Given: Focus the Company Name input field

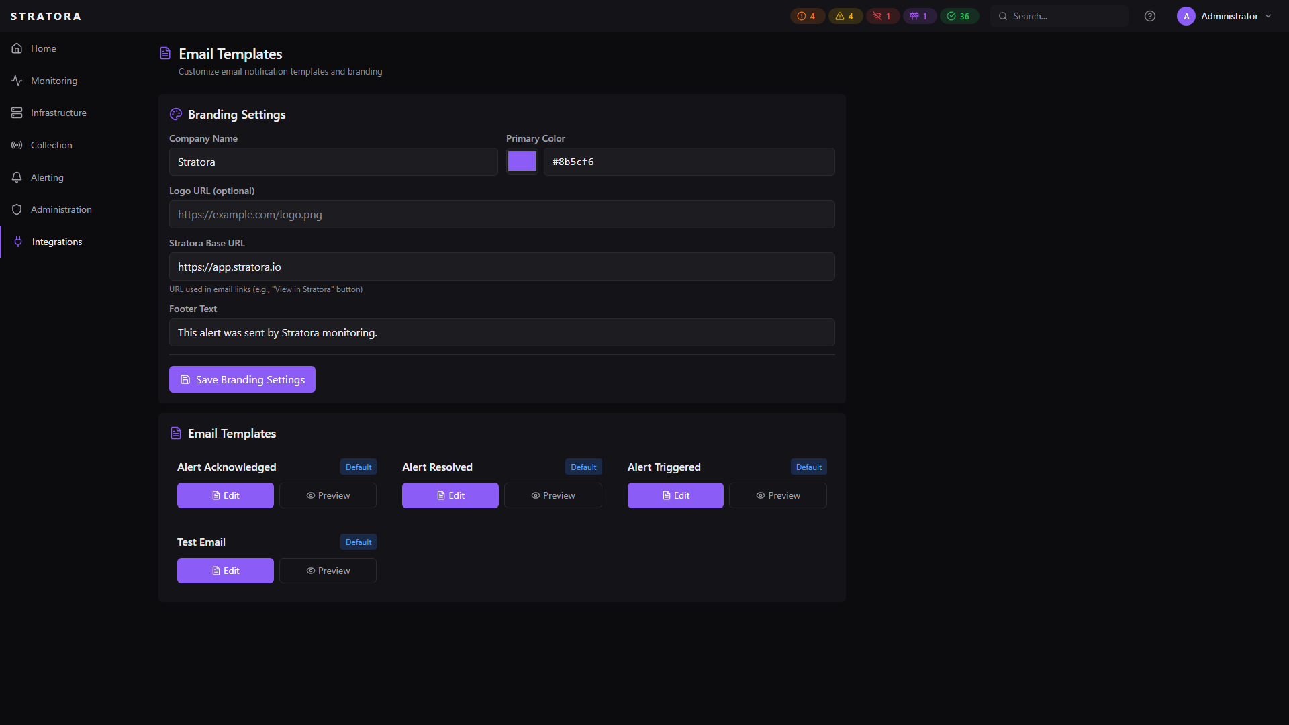Looking at the screenshot, I should (x=334, y=162).
